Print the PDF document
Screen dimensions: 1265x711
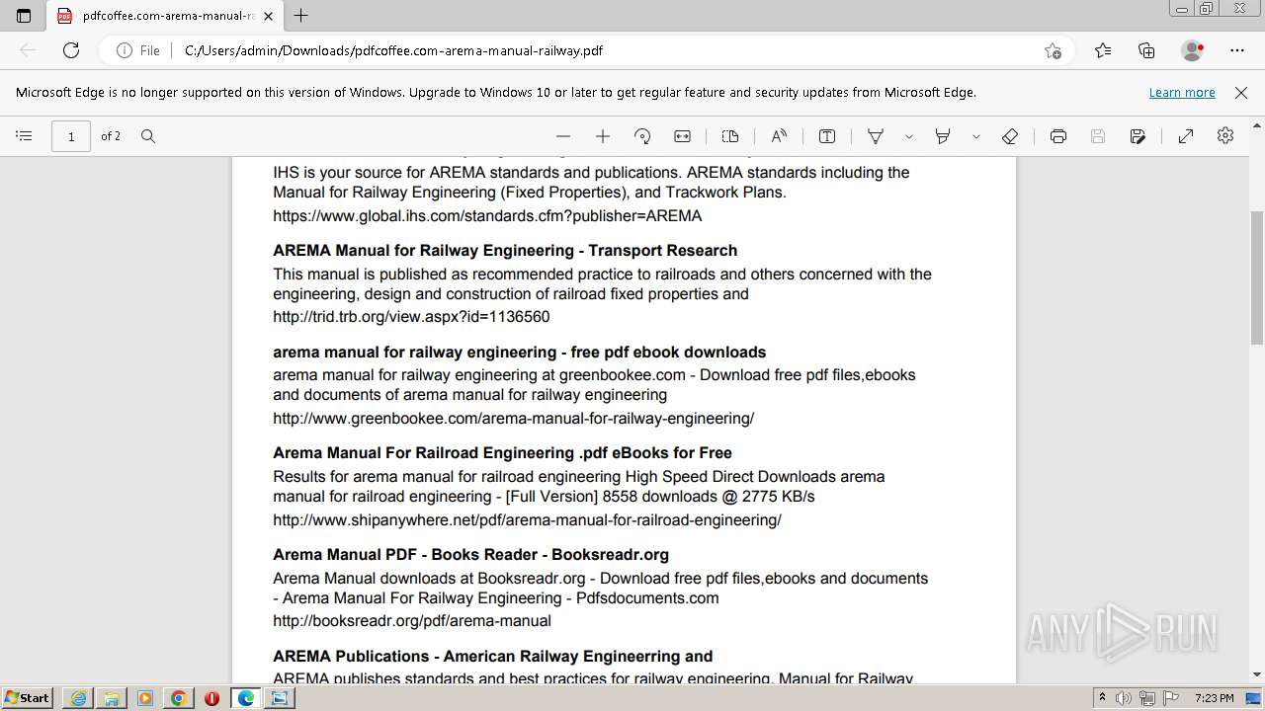(1058, 136)
